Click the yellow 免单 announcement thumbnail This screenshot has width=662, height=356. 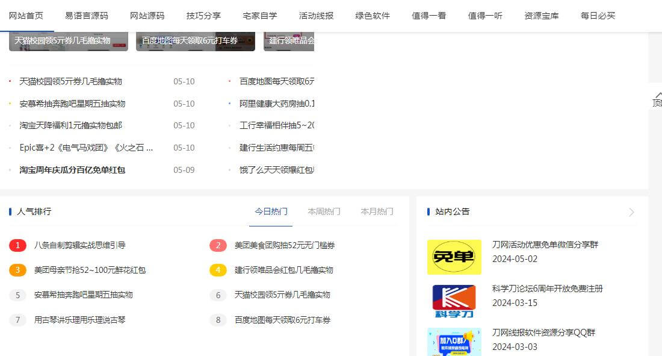pyautogui.click(x=454, y=257)
